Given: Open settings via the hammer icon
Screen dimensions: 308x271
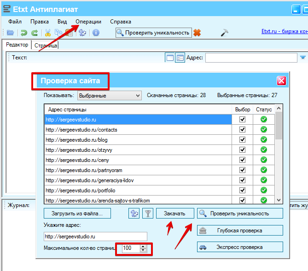Looking at the screenshot, I should tap(225, 33).
